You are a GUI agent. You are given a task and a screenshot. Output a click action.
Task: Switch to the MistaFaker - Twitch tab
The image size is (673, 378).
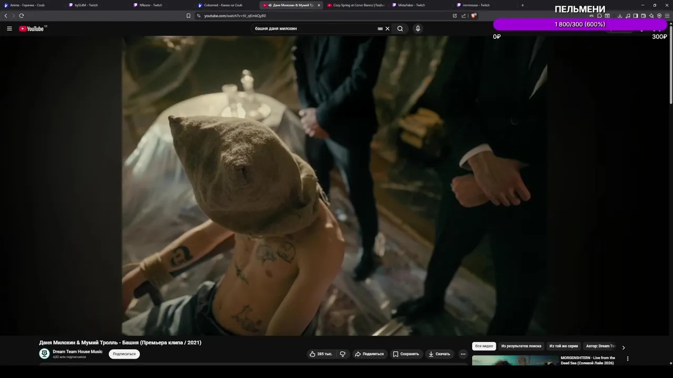(x=420, y=5)
